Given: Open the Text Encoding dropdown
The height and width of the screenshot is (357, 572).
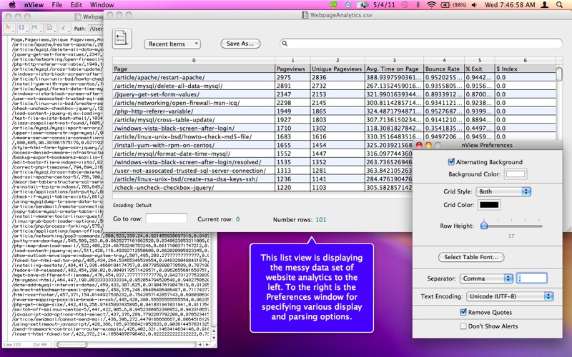Looking at the screenshot, I should tap(510, 296).
